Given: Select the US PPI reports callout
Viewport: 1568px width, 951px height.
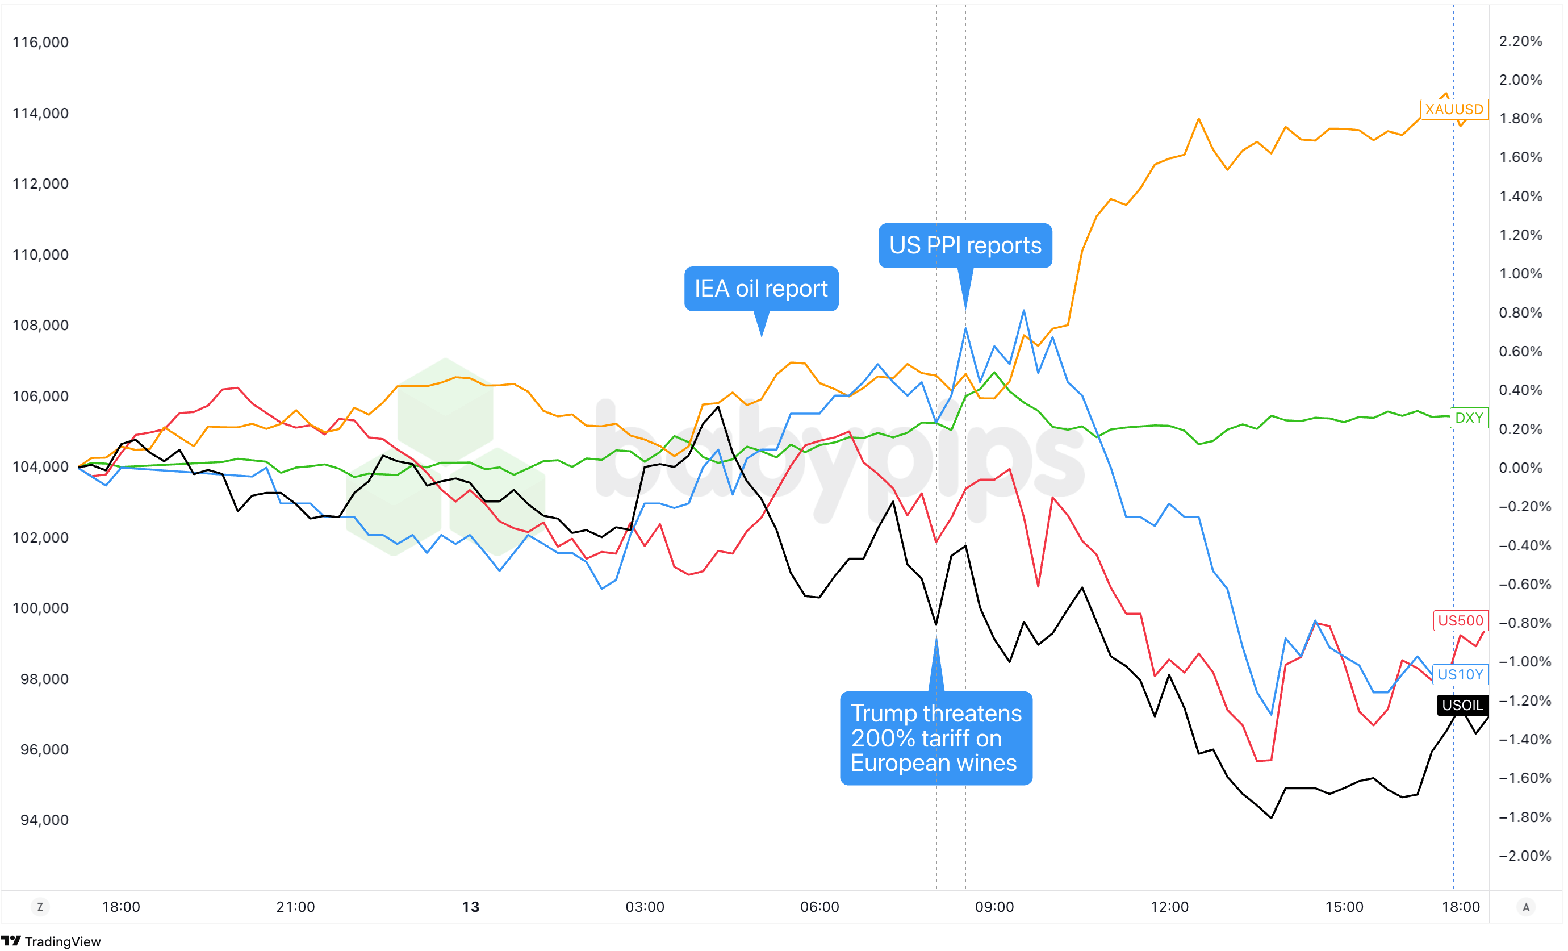Looking at the screenshot, I should 965,246.
